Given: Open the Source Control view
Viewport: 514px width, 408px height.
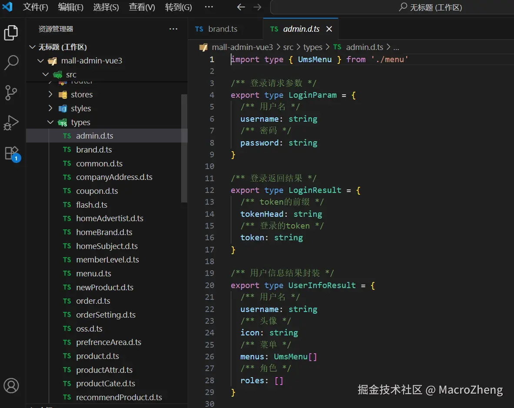Looking at the screenshot, I should point(11,93).
